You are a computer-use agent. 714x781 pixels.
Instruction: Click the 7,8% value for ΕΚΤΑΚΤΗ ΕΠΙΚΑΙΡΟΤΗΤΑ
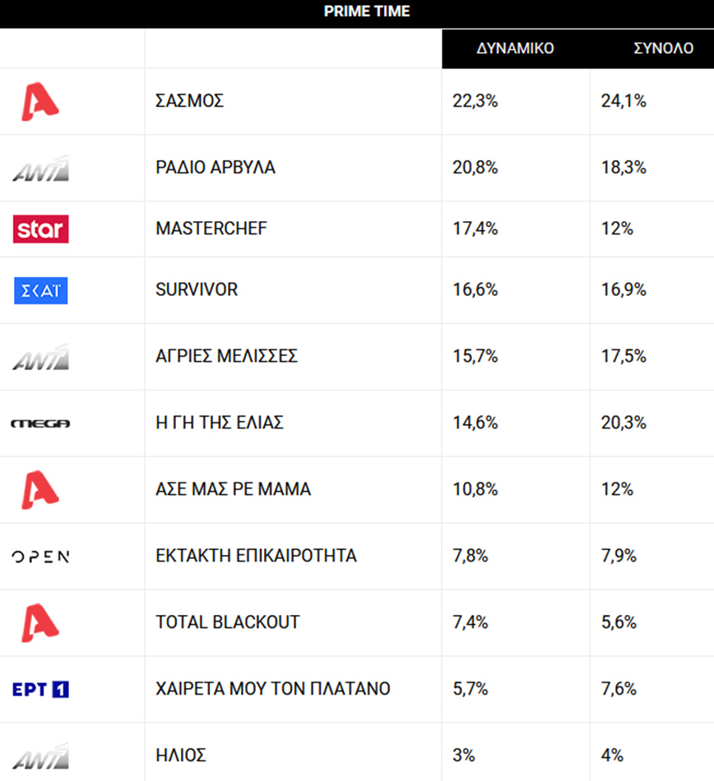pyautogui.click(x=471, y=557)
